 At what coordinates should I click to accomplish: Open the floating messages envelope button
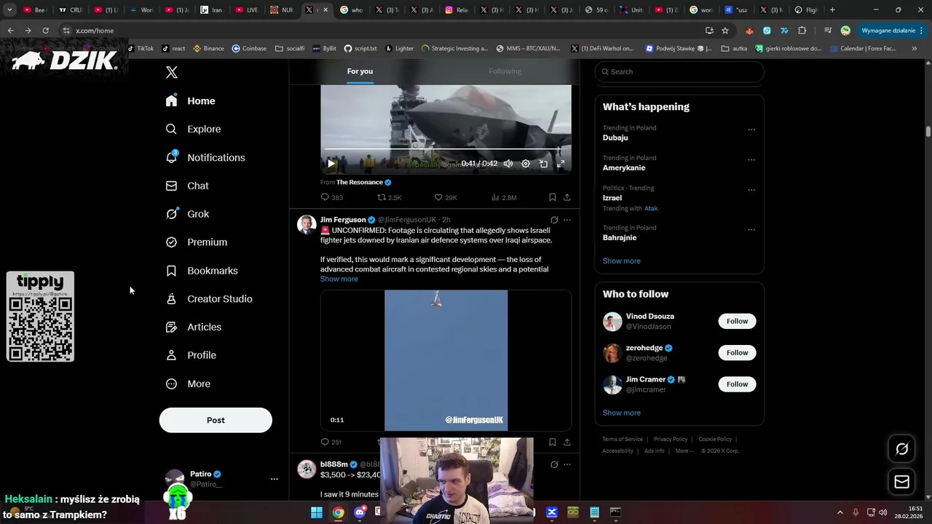point(901,482)
